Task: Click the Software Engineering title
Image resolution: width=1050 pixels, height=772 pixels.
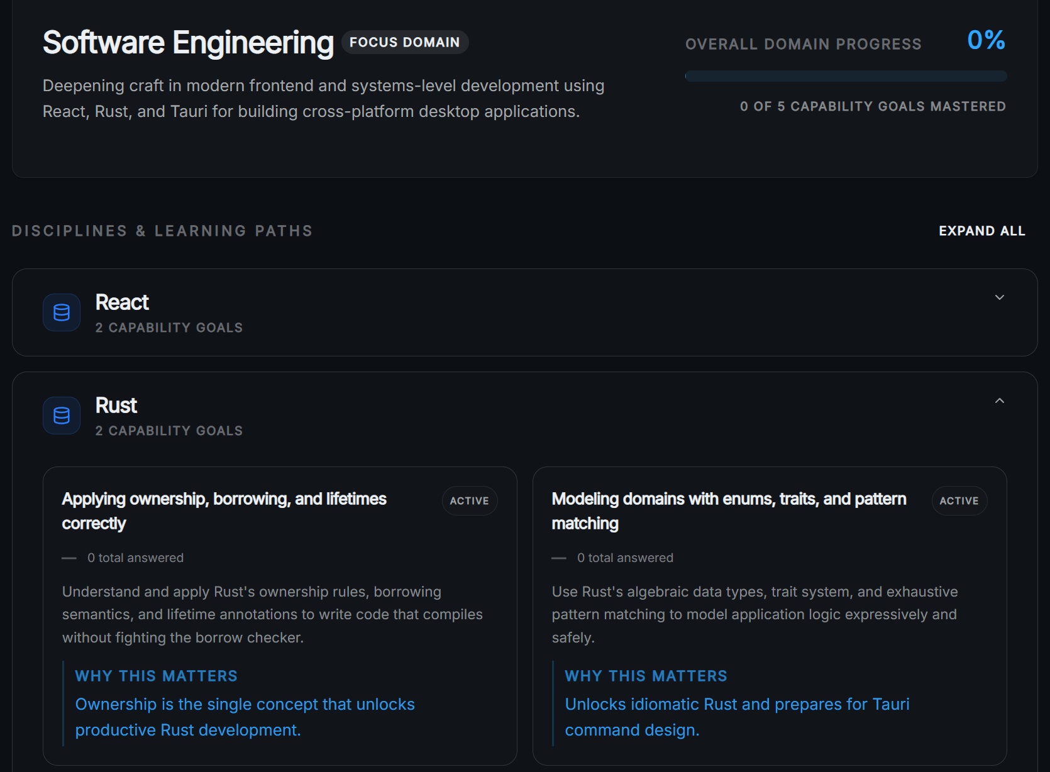Action: (x=188, y=43)
